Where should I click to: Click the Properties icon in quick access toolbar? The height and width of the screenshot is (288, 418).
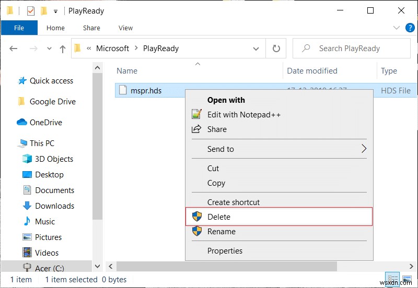[x=30, y=10]
